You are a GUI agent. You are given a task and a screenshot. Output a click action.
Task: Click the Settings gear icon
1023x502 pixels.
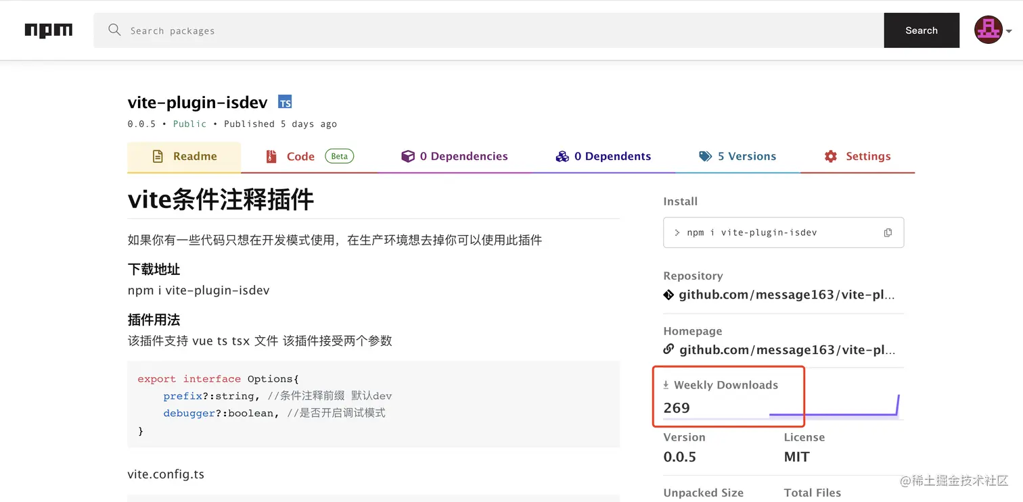[831, 157]
